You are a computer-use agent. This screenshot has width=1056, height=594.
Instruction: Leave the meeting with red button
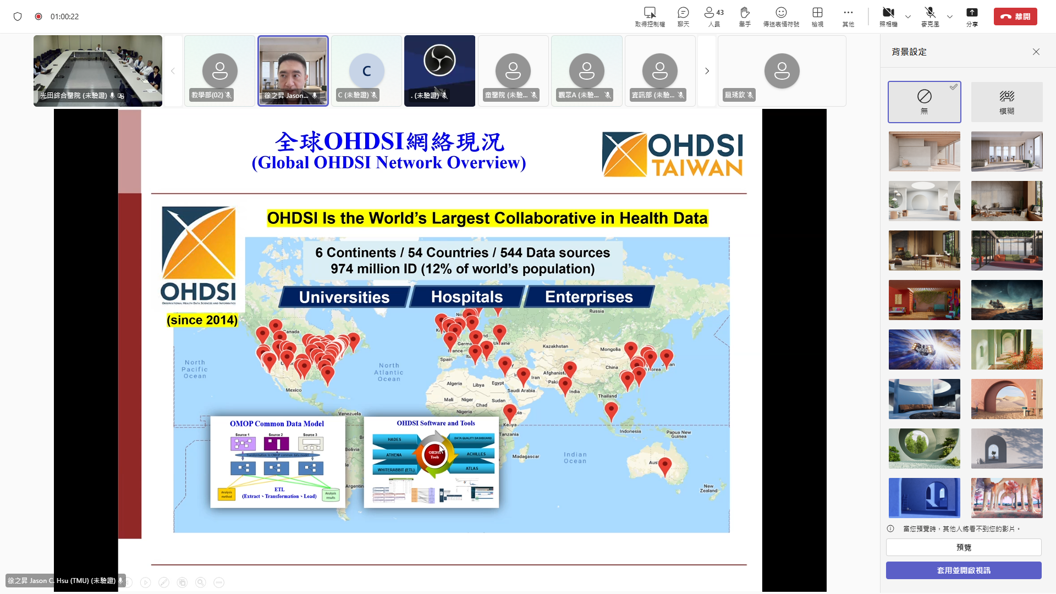(1015, 16)
